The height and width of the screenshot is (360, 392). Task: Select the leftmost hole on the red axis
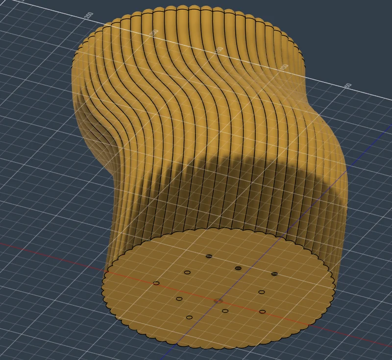pyautogui.click(x=156, y=283)
